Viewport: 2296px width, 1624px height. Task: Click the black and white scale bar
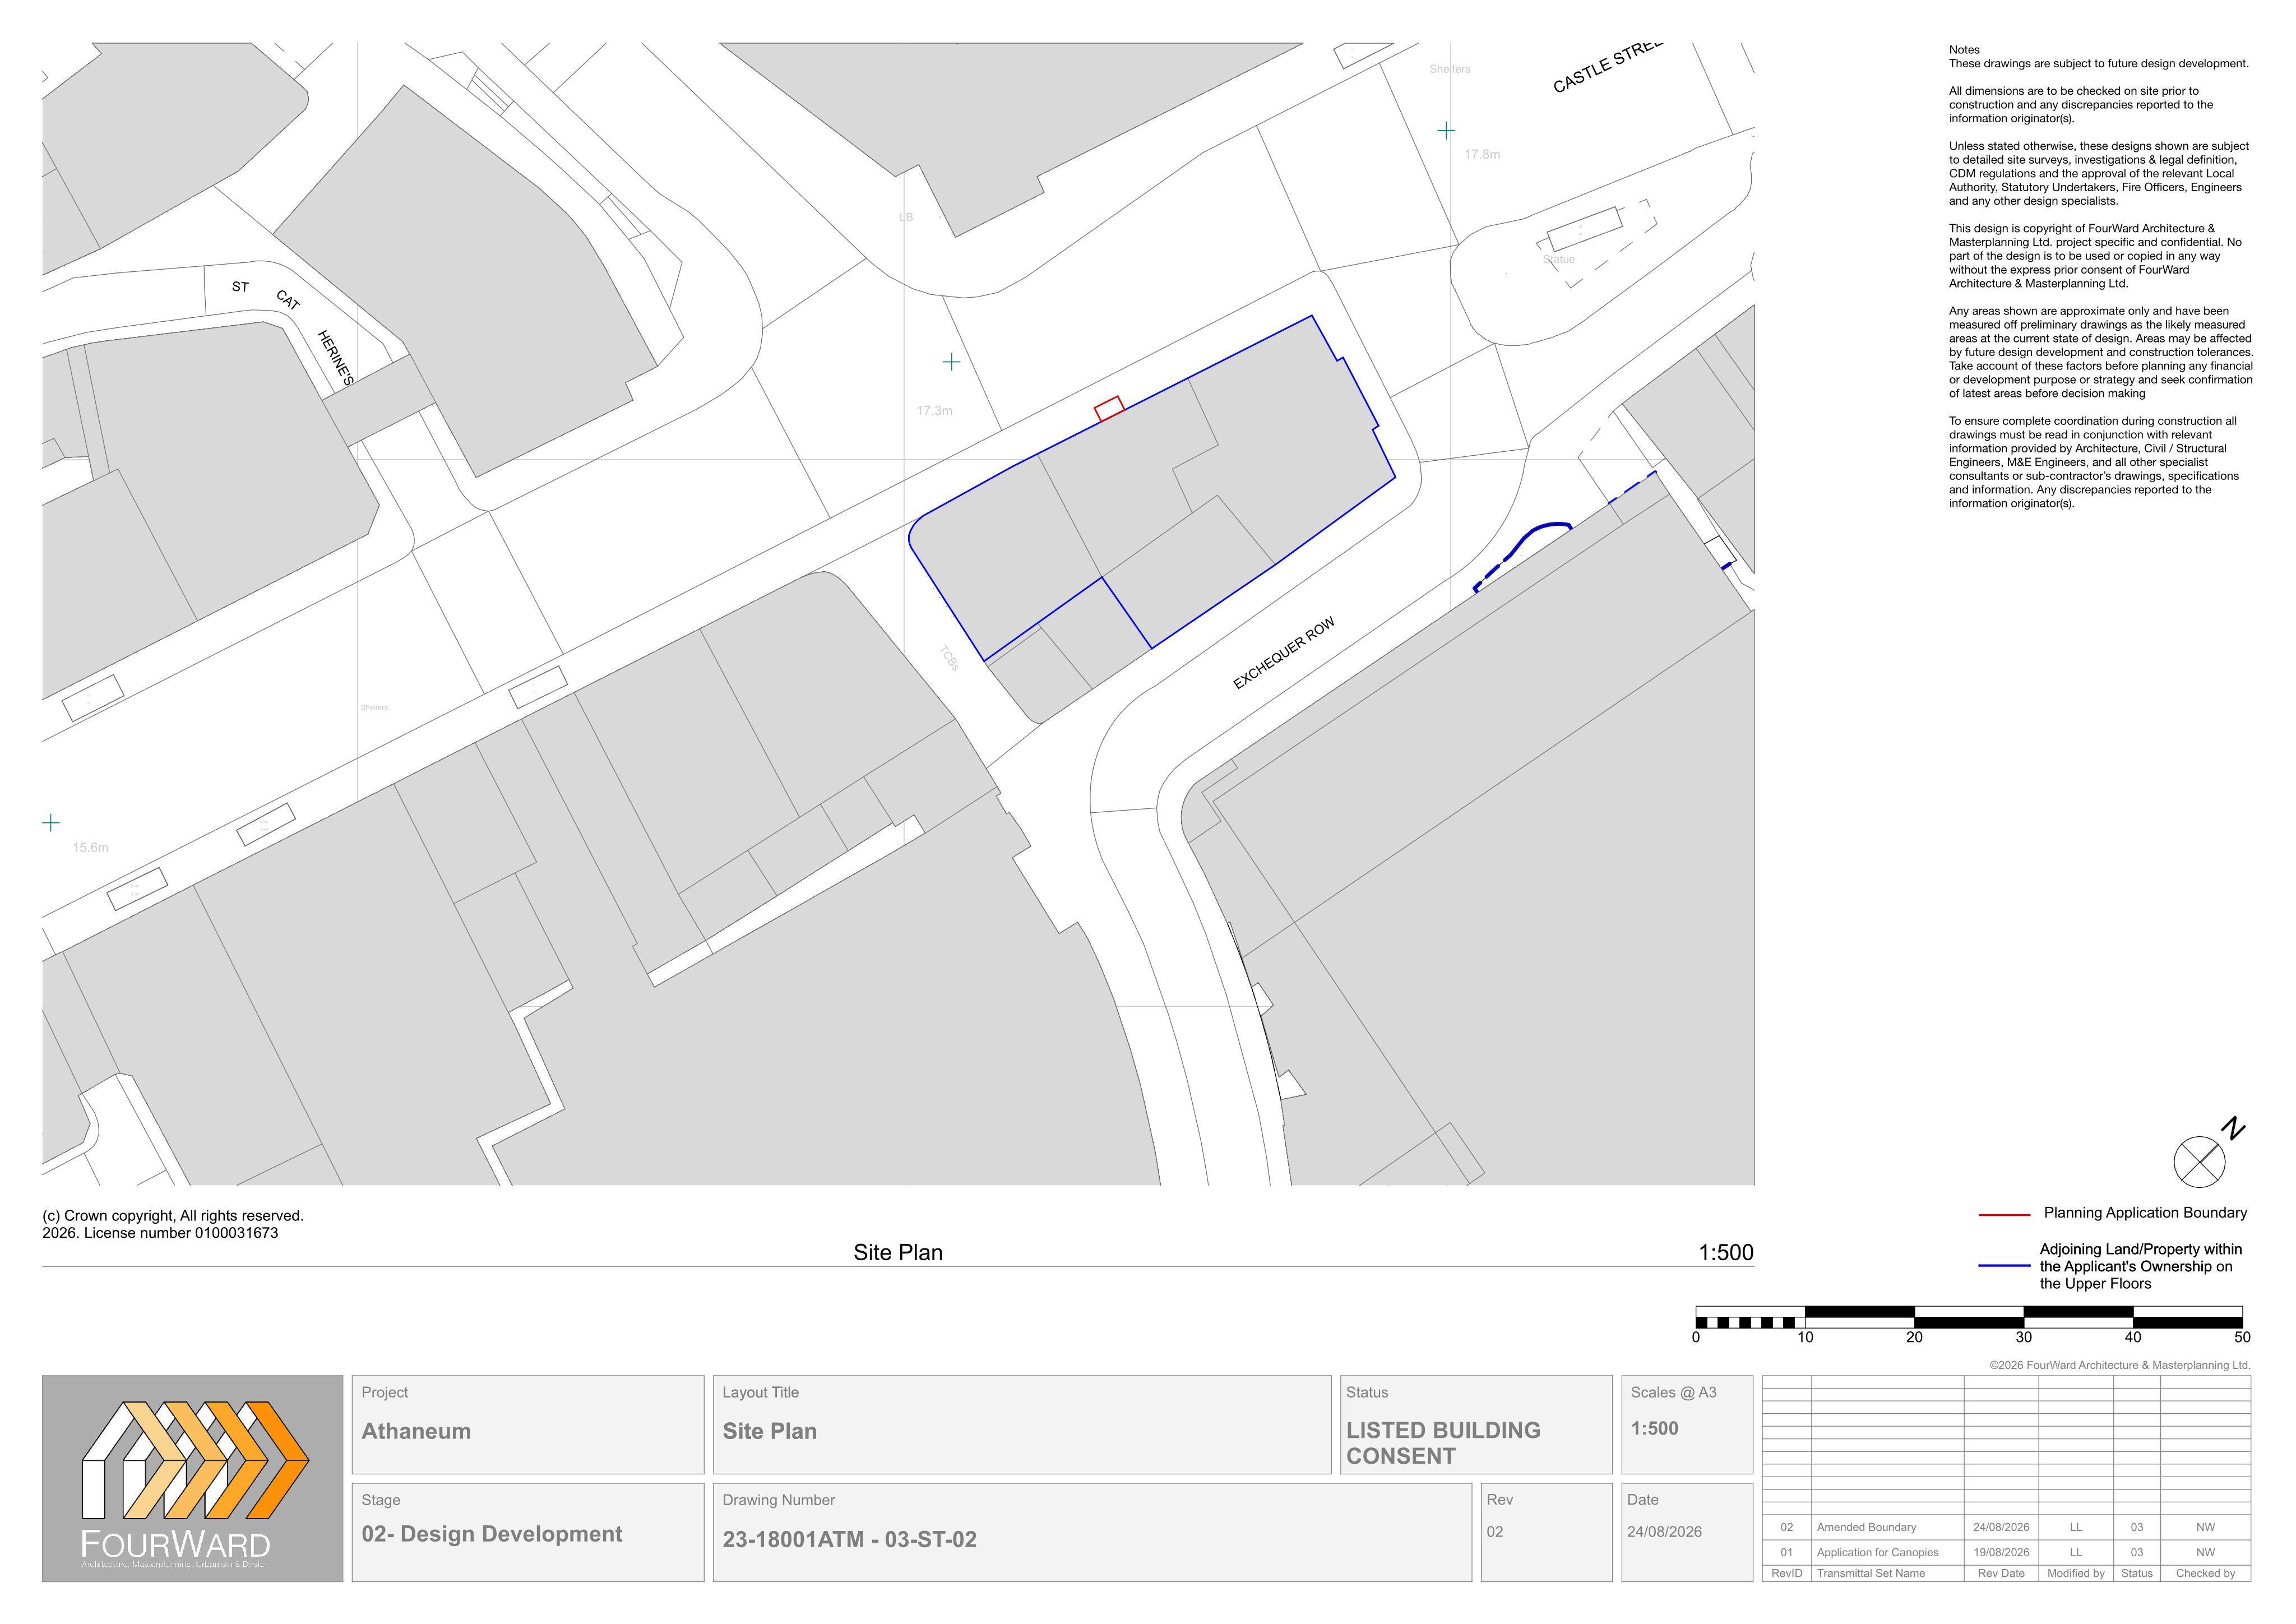[1969, 1317]
